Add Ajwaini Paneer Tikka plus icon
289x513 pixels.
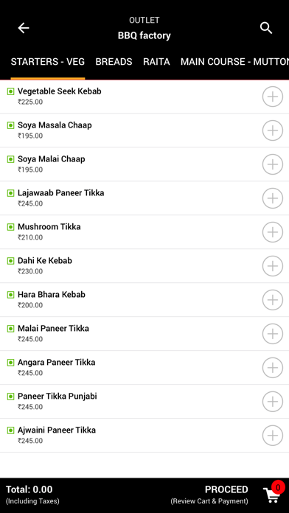click(273, 436)
